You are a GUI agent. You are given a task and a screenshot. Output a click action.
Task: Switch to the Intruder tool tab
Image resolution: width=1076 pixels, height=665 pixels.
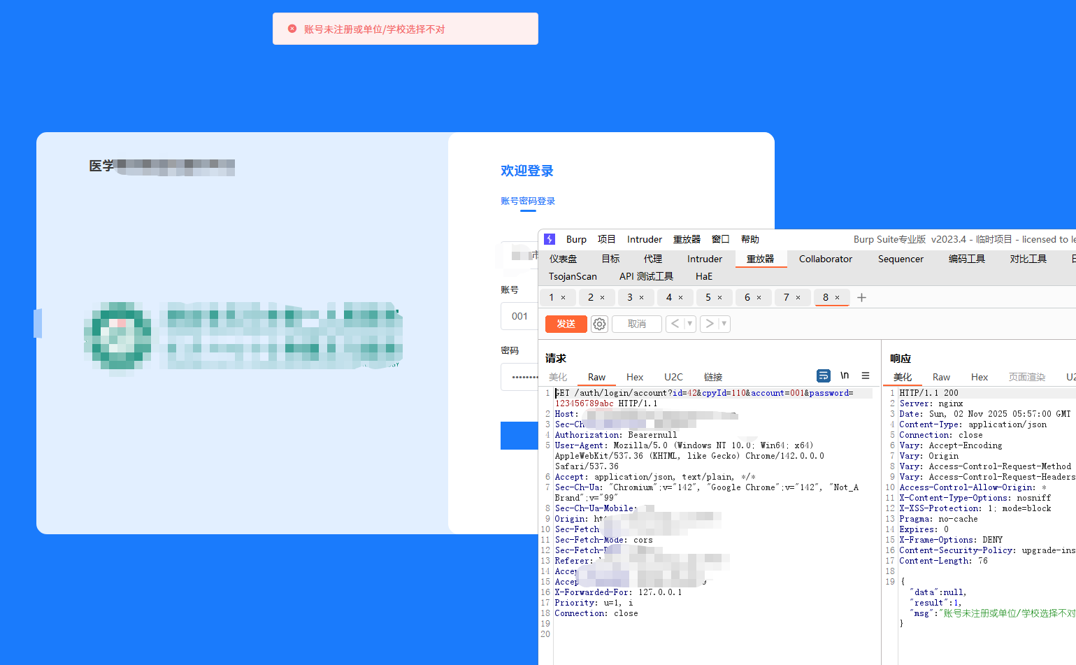[704, 259]
